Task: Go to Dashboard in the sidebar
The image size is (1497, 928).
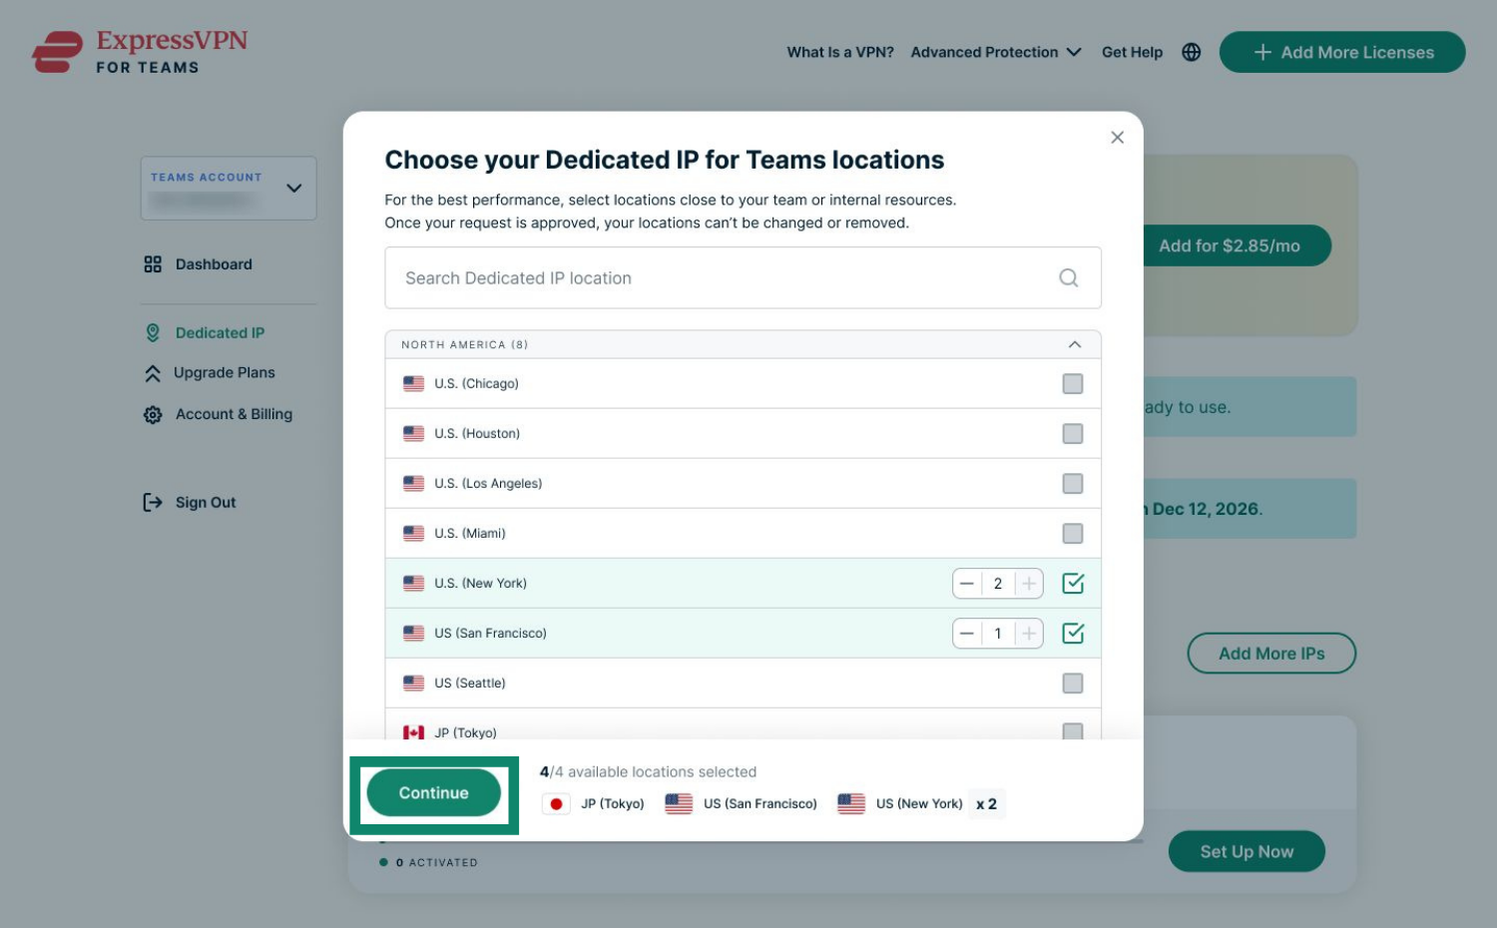Action: tap(214, 264)
